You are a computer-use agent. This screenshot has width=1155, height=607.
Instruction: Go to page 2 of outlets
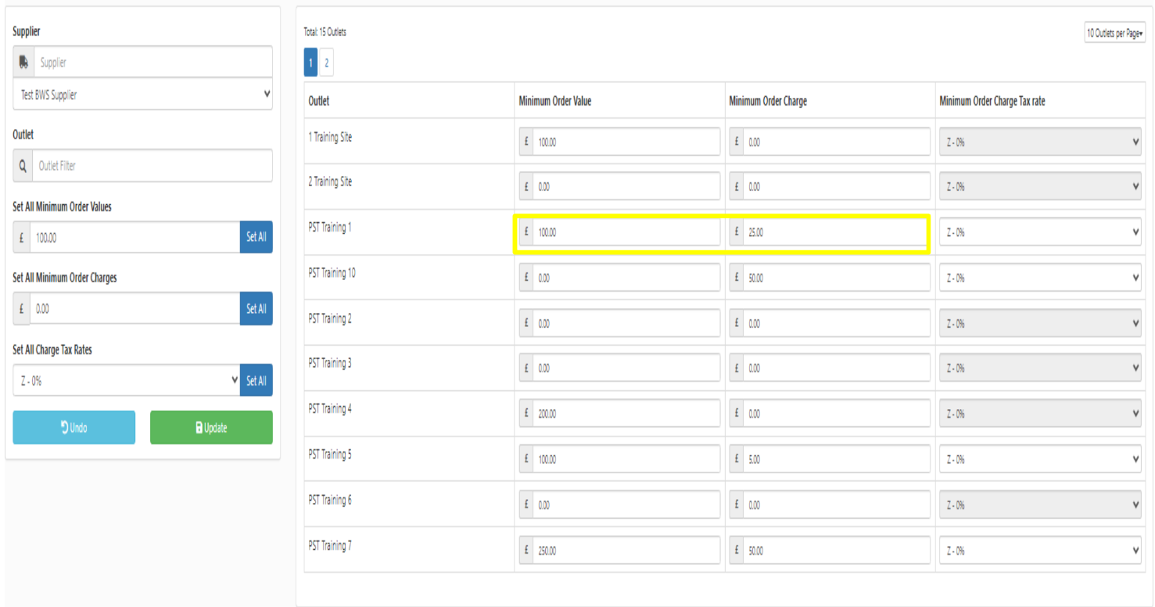point(326,63)
